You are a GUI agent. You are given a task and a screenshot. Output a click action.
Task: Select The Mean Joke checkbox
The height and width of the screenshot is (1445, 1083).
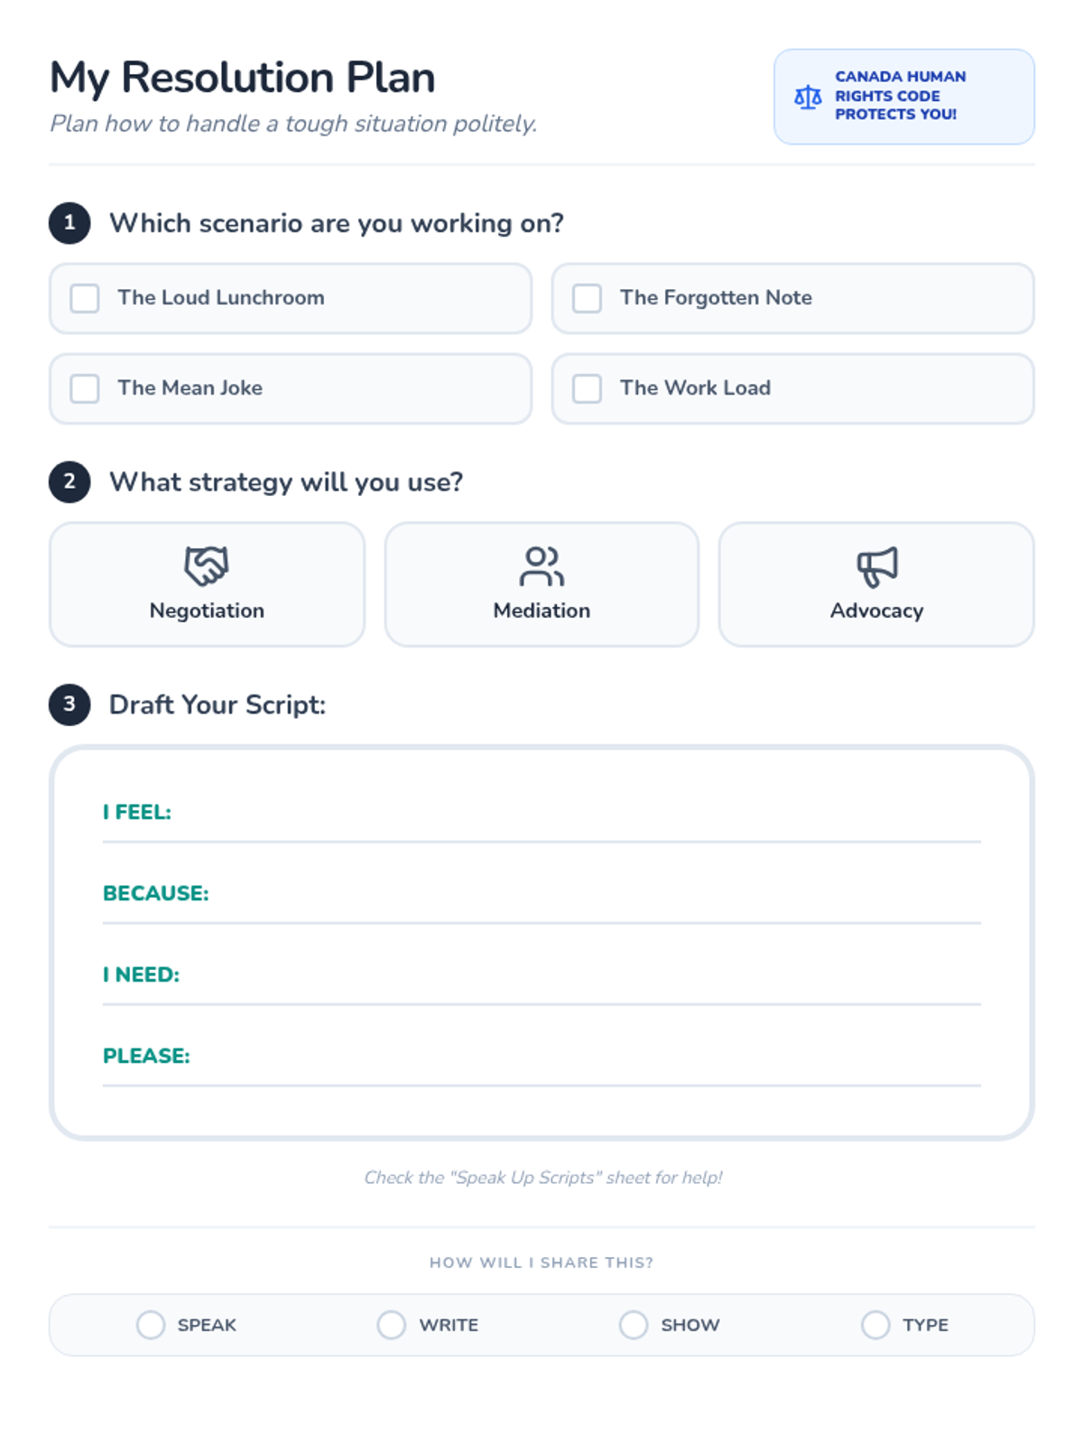click(85, 388)
